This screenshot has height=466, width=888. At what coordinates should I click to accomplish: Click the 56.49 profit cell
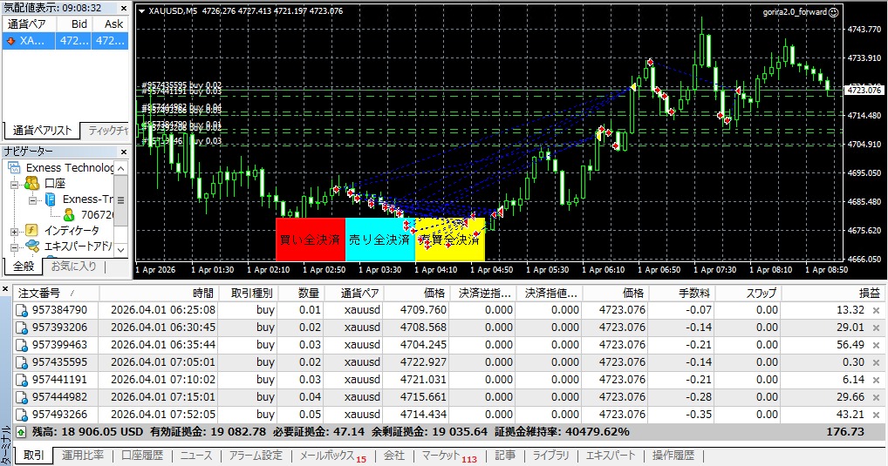(x=850, y=345)
